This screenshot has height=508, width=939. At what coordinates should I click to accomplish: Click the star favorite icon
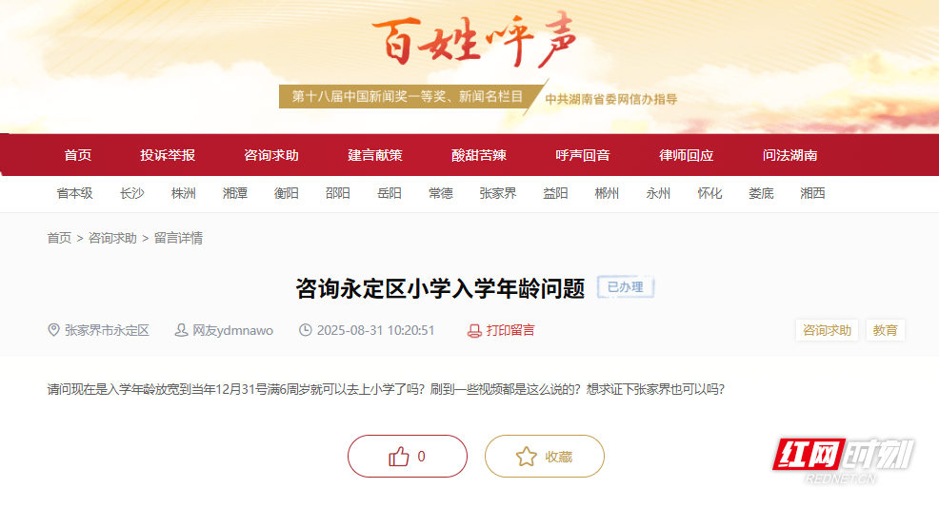click(527, 457)
